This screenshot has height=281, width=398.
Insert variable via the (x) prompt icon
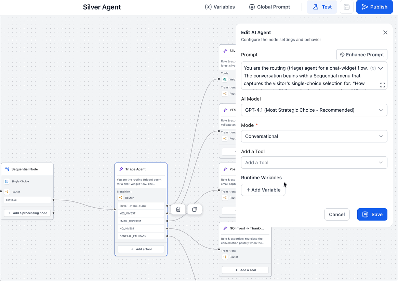click(373, 68)
